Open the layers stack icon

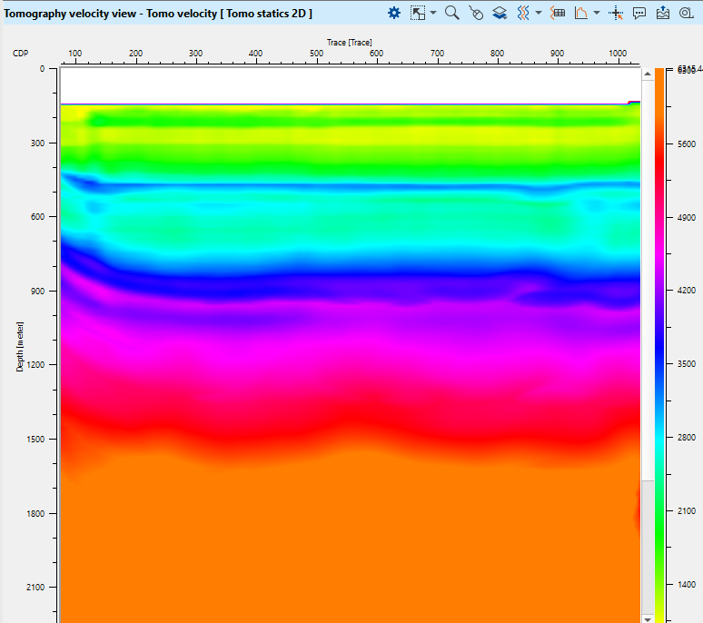[500, 13]
